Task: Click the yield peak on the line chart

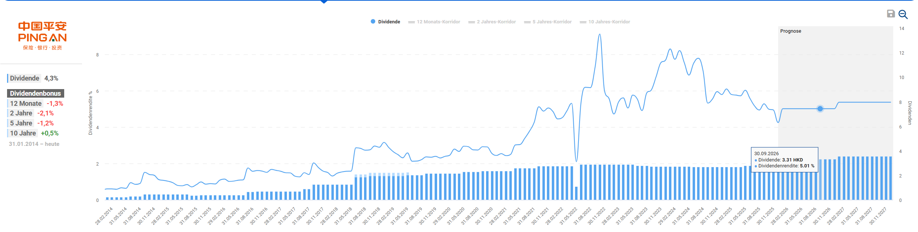Action: 600,35
